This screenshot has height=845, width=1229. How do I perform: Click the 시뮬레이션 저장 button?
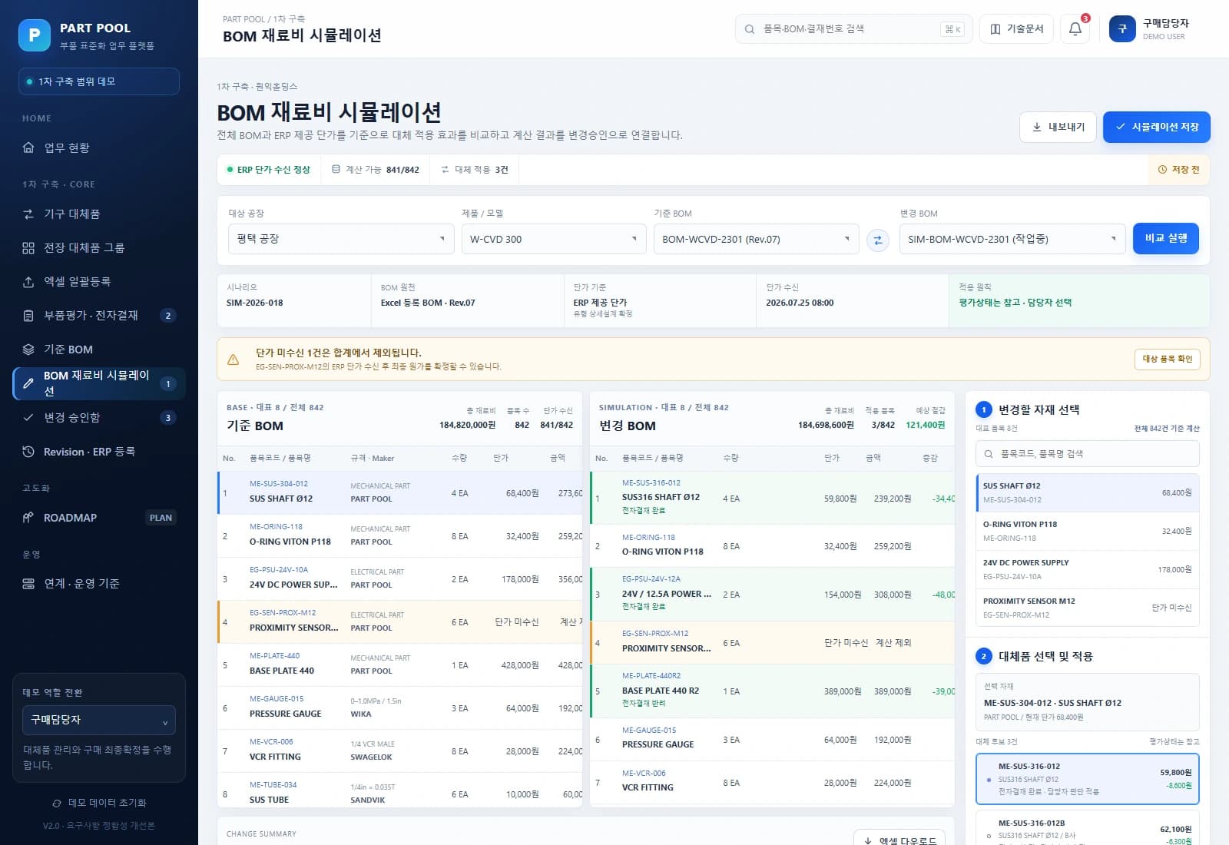[x=1156, y=127]
